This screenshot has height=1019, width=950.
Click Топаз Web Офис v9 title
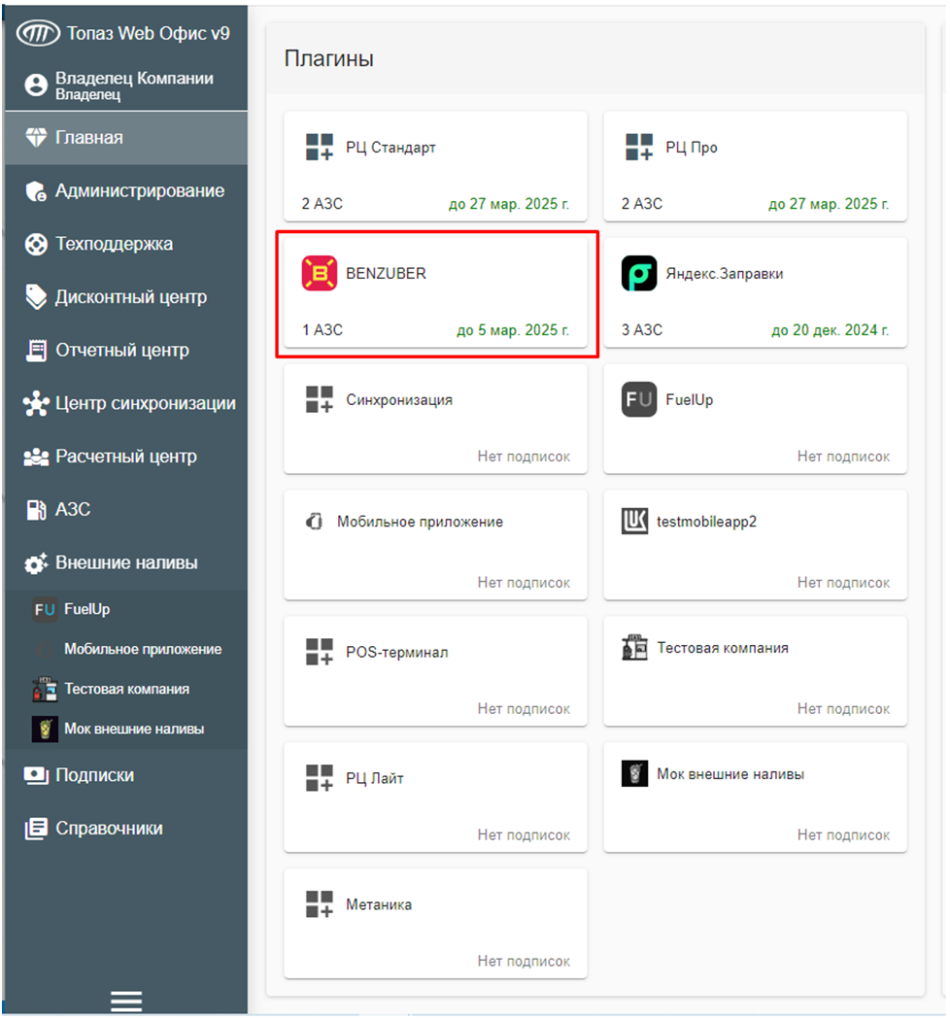[149, 33]
